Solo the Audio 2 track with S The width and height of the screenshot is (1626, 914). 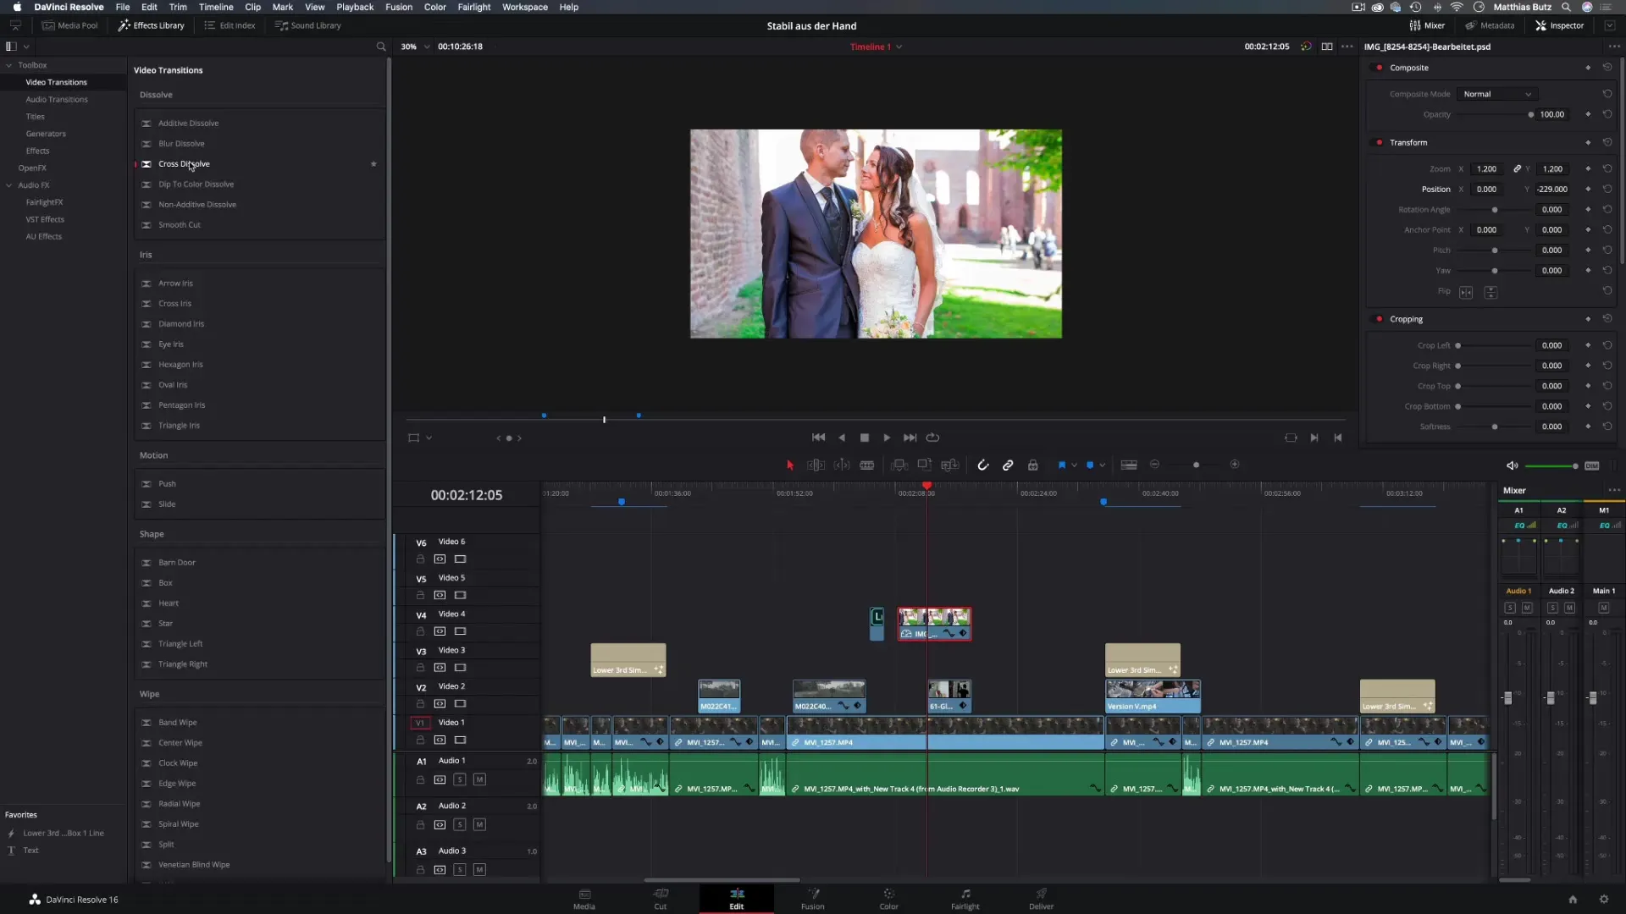pos(459,824)
